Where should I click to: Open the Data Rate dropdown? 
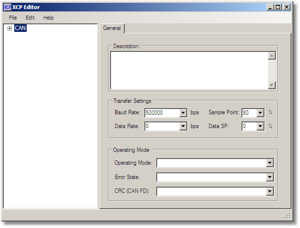point(183,127)
